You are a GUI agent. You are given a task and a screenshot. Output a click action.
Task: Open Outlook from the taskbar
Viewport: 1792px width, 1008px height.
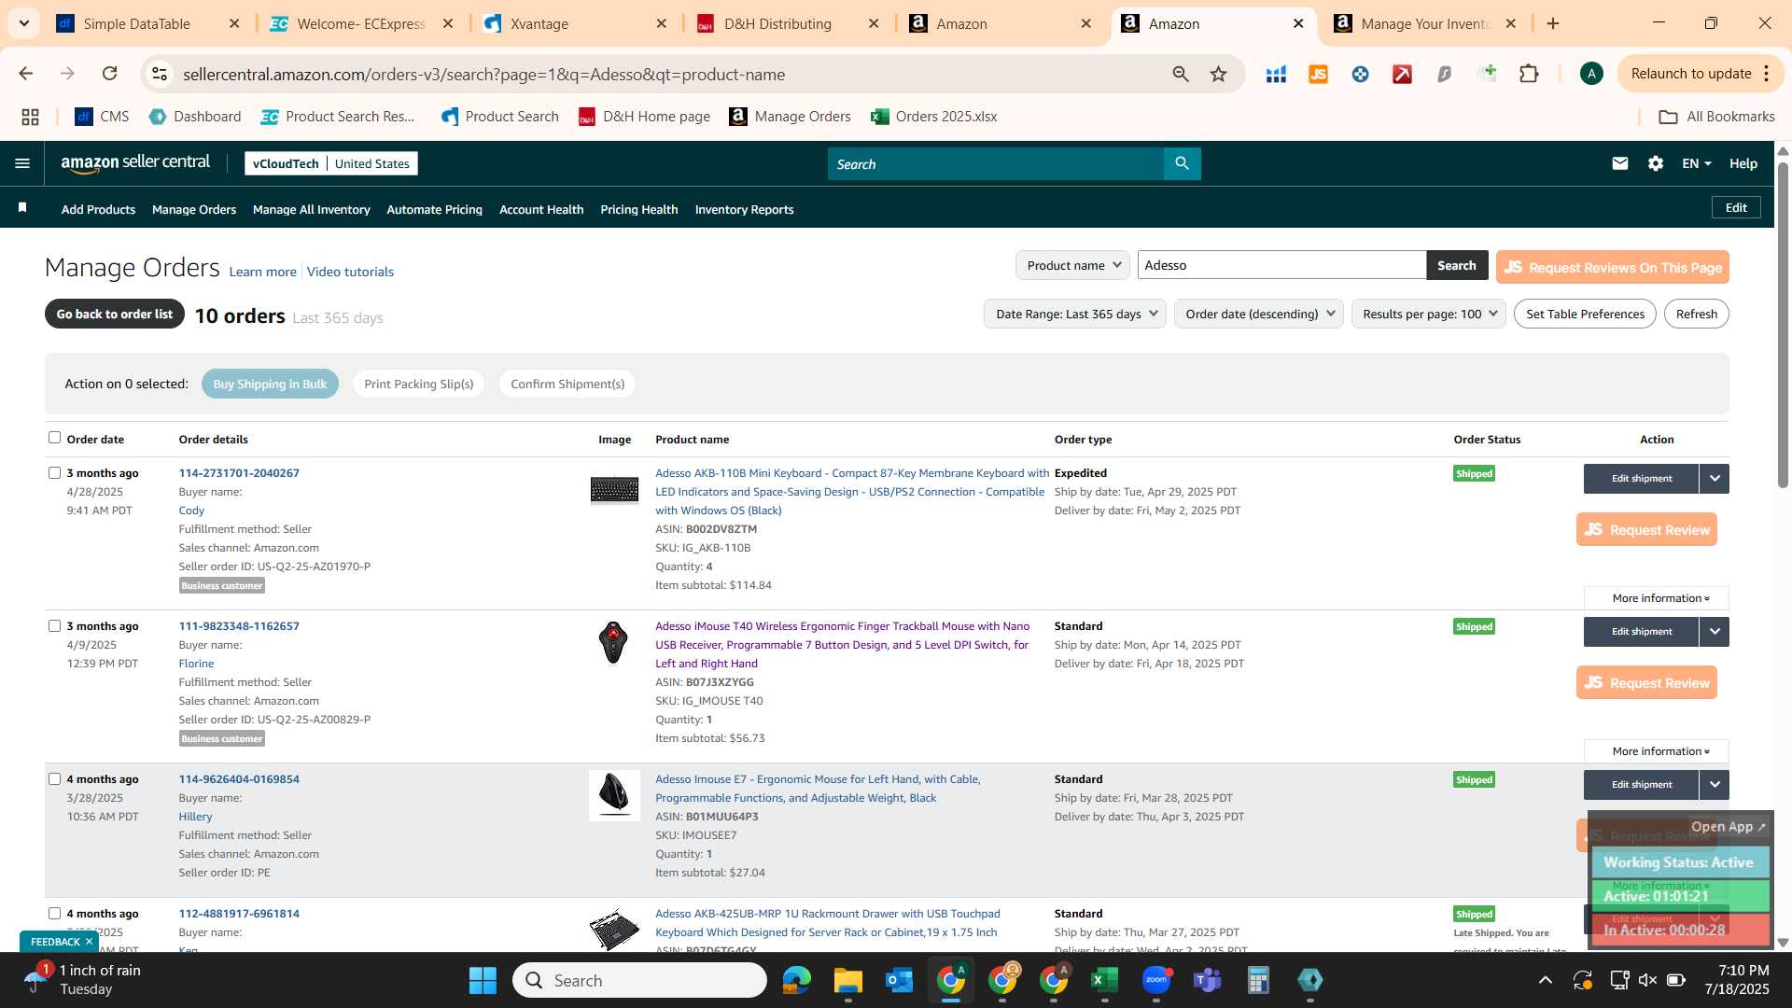(x=900, y=980)
